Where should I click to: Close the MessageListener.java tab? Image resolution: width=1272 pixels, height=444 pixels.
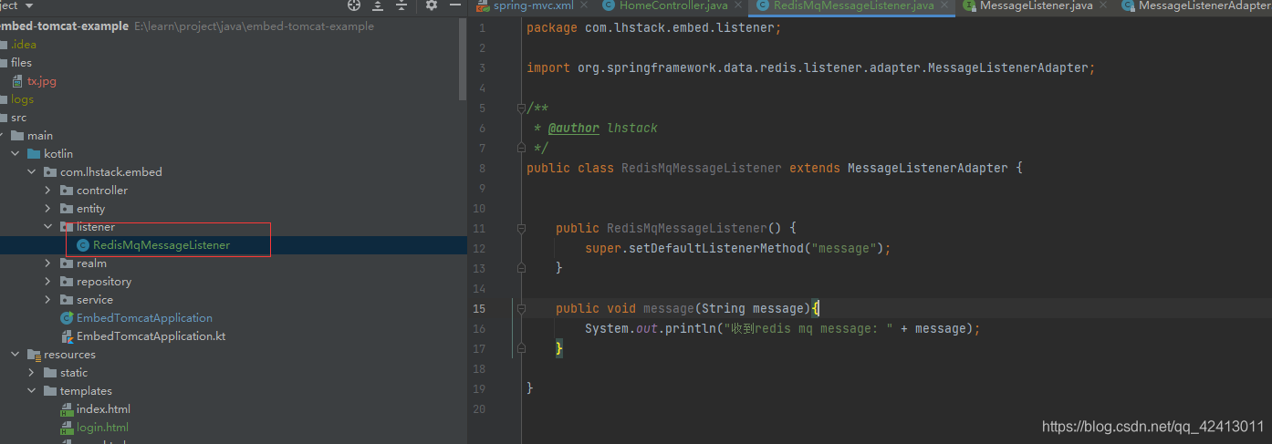(x=1101, y=5)
